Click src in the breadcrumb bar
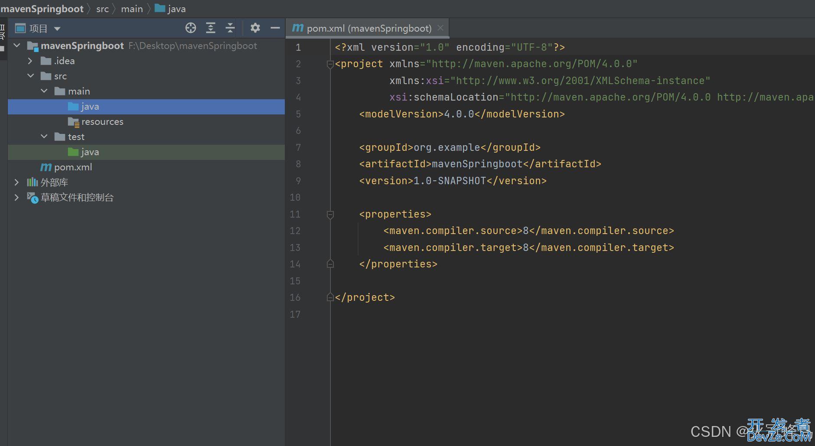This screenshot has height=446, width=815. pos(102,9)
